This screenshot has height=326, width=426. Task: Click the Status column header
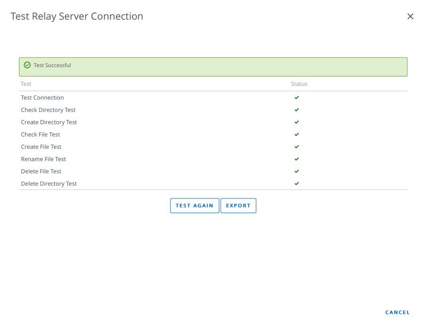pos(299,84)
